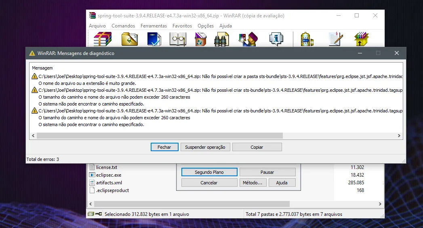Click the size value 11.302
The height and width of the screenshot is (228, 423).
(x=357, y=167)
